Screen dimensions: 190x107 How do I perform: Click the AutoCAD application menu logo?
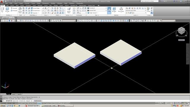pyautogui.click(x=2, y=2)
